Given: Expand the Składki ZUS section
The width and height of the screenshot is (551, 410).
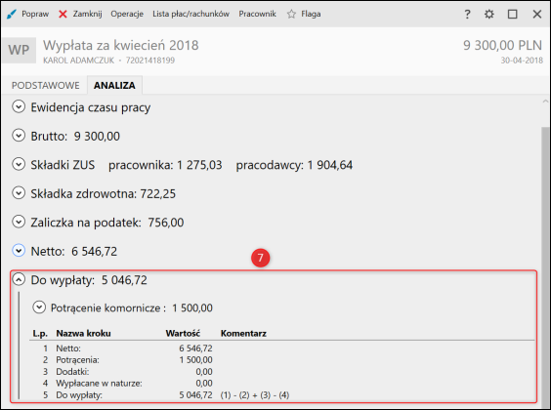Looking at the screenshot, I should point(19,164).
